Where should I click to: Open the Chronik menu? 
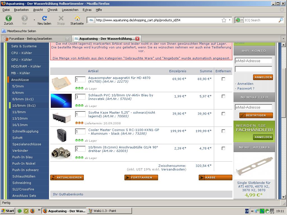click(52, 10)
